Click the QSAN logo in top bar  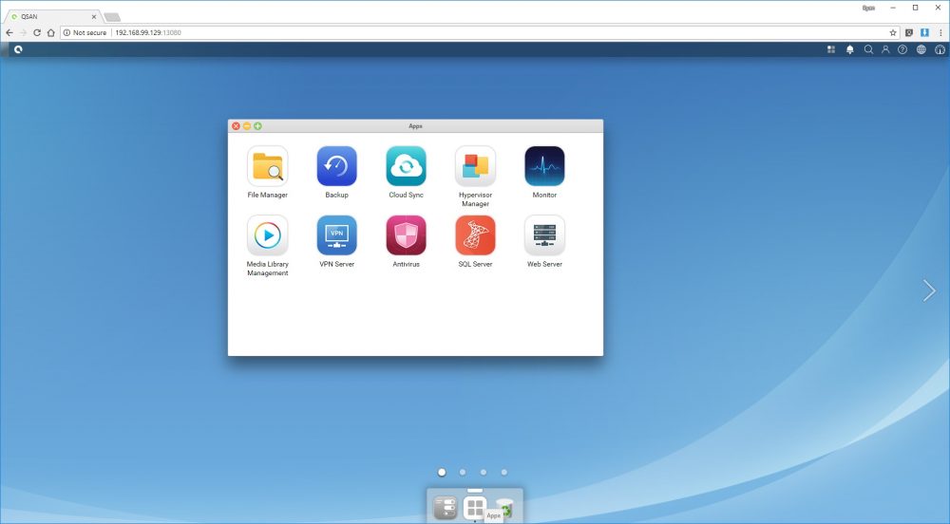click(18, 49)
